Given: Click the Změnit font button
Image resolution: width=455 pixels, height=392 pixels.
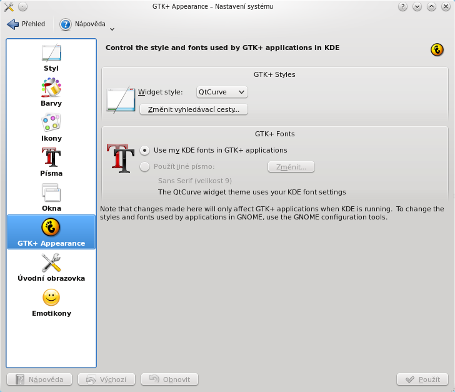Looking at the screenshot, I should 291,167.
